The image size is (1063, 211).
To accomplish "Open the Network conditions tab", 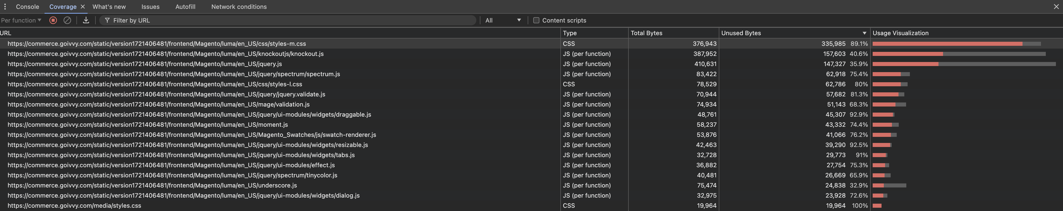I will tap(239, 7).
